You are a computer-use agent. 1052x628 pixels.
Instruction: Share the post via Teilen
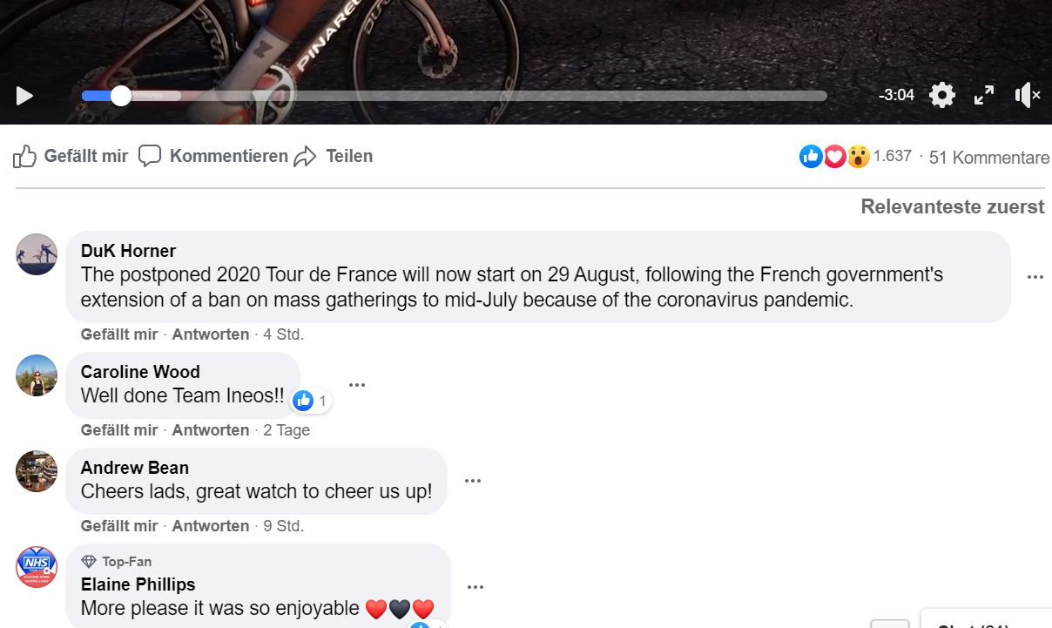334,157
